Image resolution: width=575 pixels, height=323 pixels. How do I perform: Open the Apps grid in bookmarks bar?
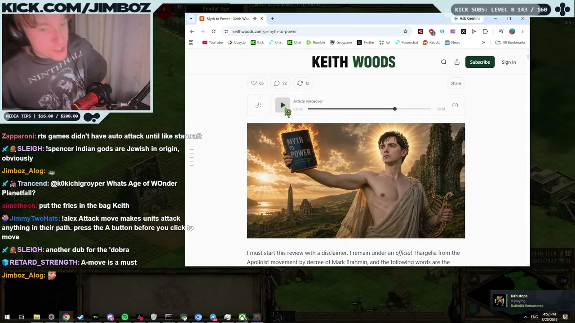click(191, 43)
